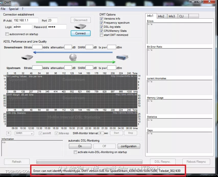Click the Downstream attenuation field
This screenshot has height=177, width=218.
pyautogui.click(x=68, y=47)
